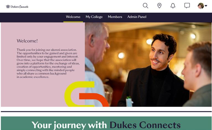
Task: Click the user profile avatar
Action: coord(201,6)
